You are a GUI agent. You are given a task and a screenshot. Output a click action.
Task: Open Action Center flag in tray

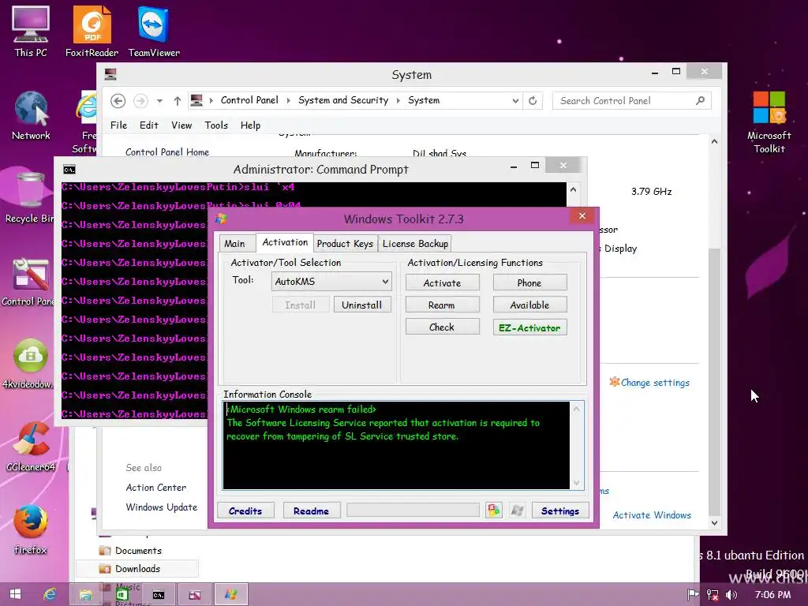(693, 595)
